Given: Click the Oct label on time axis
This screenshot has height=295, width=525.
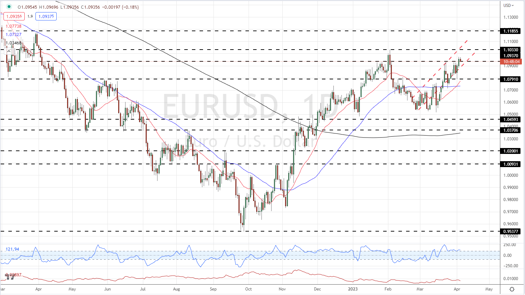Looking at the screenshot, I should tap(248, 289).
